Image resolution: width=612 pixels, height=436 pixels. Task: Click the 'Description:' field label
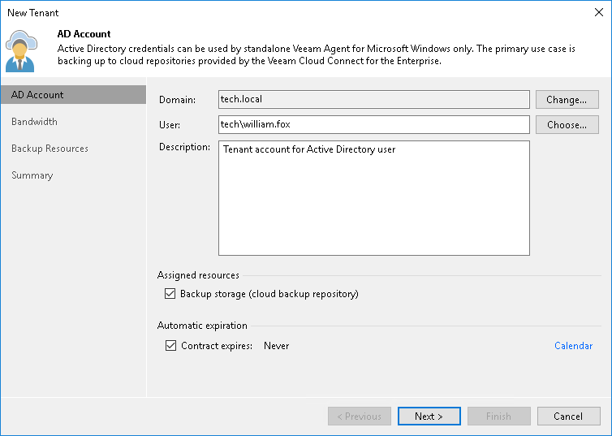pyautogui.click(x=184, y=147)
